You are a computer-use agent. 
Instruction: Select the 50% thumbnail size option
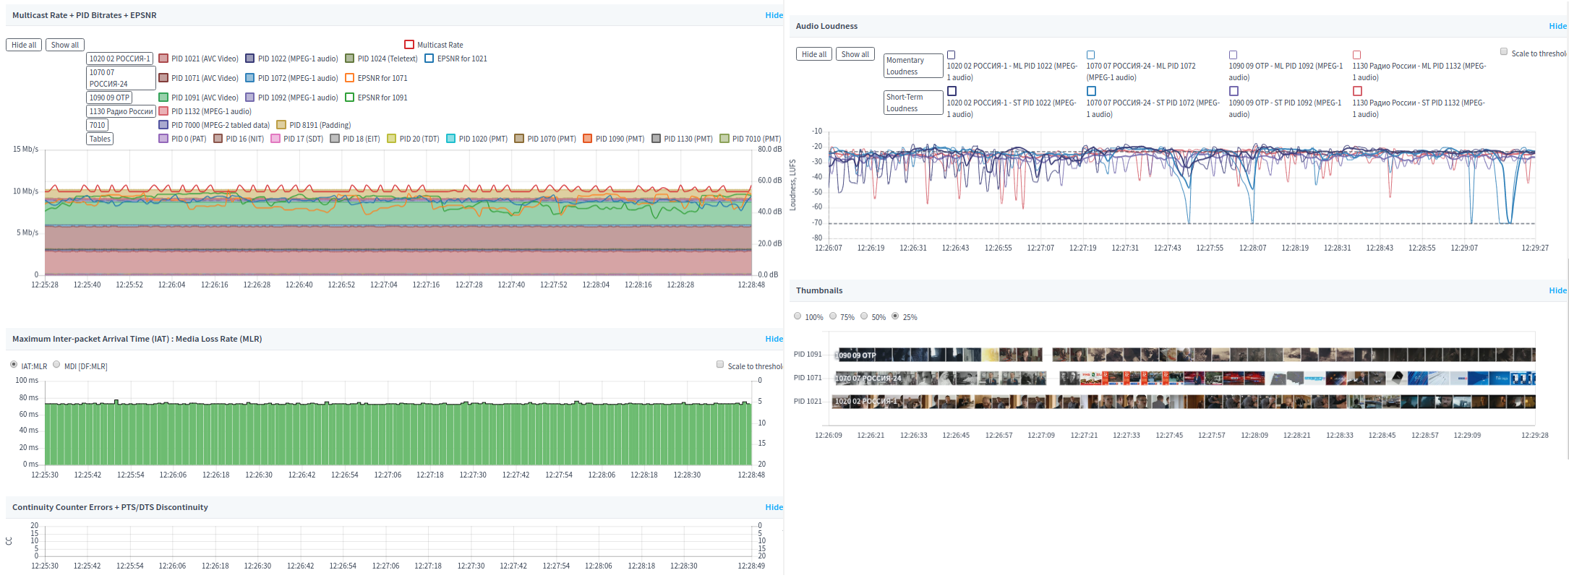pyautogui.click(x=864, y=316)
